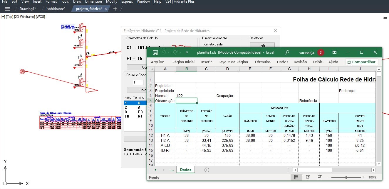
Task: Open the Dimension menu
Action: pyautogui.click(x=93, y=2)
